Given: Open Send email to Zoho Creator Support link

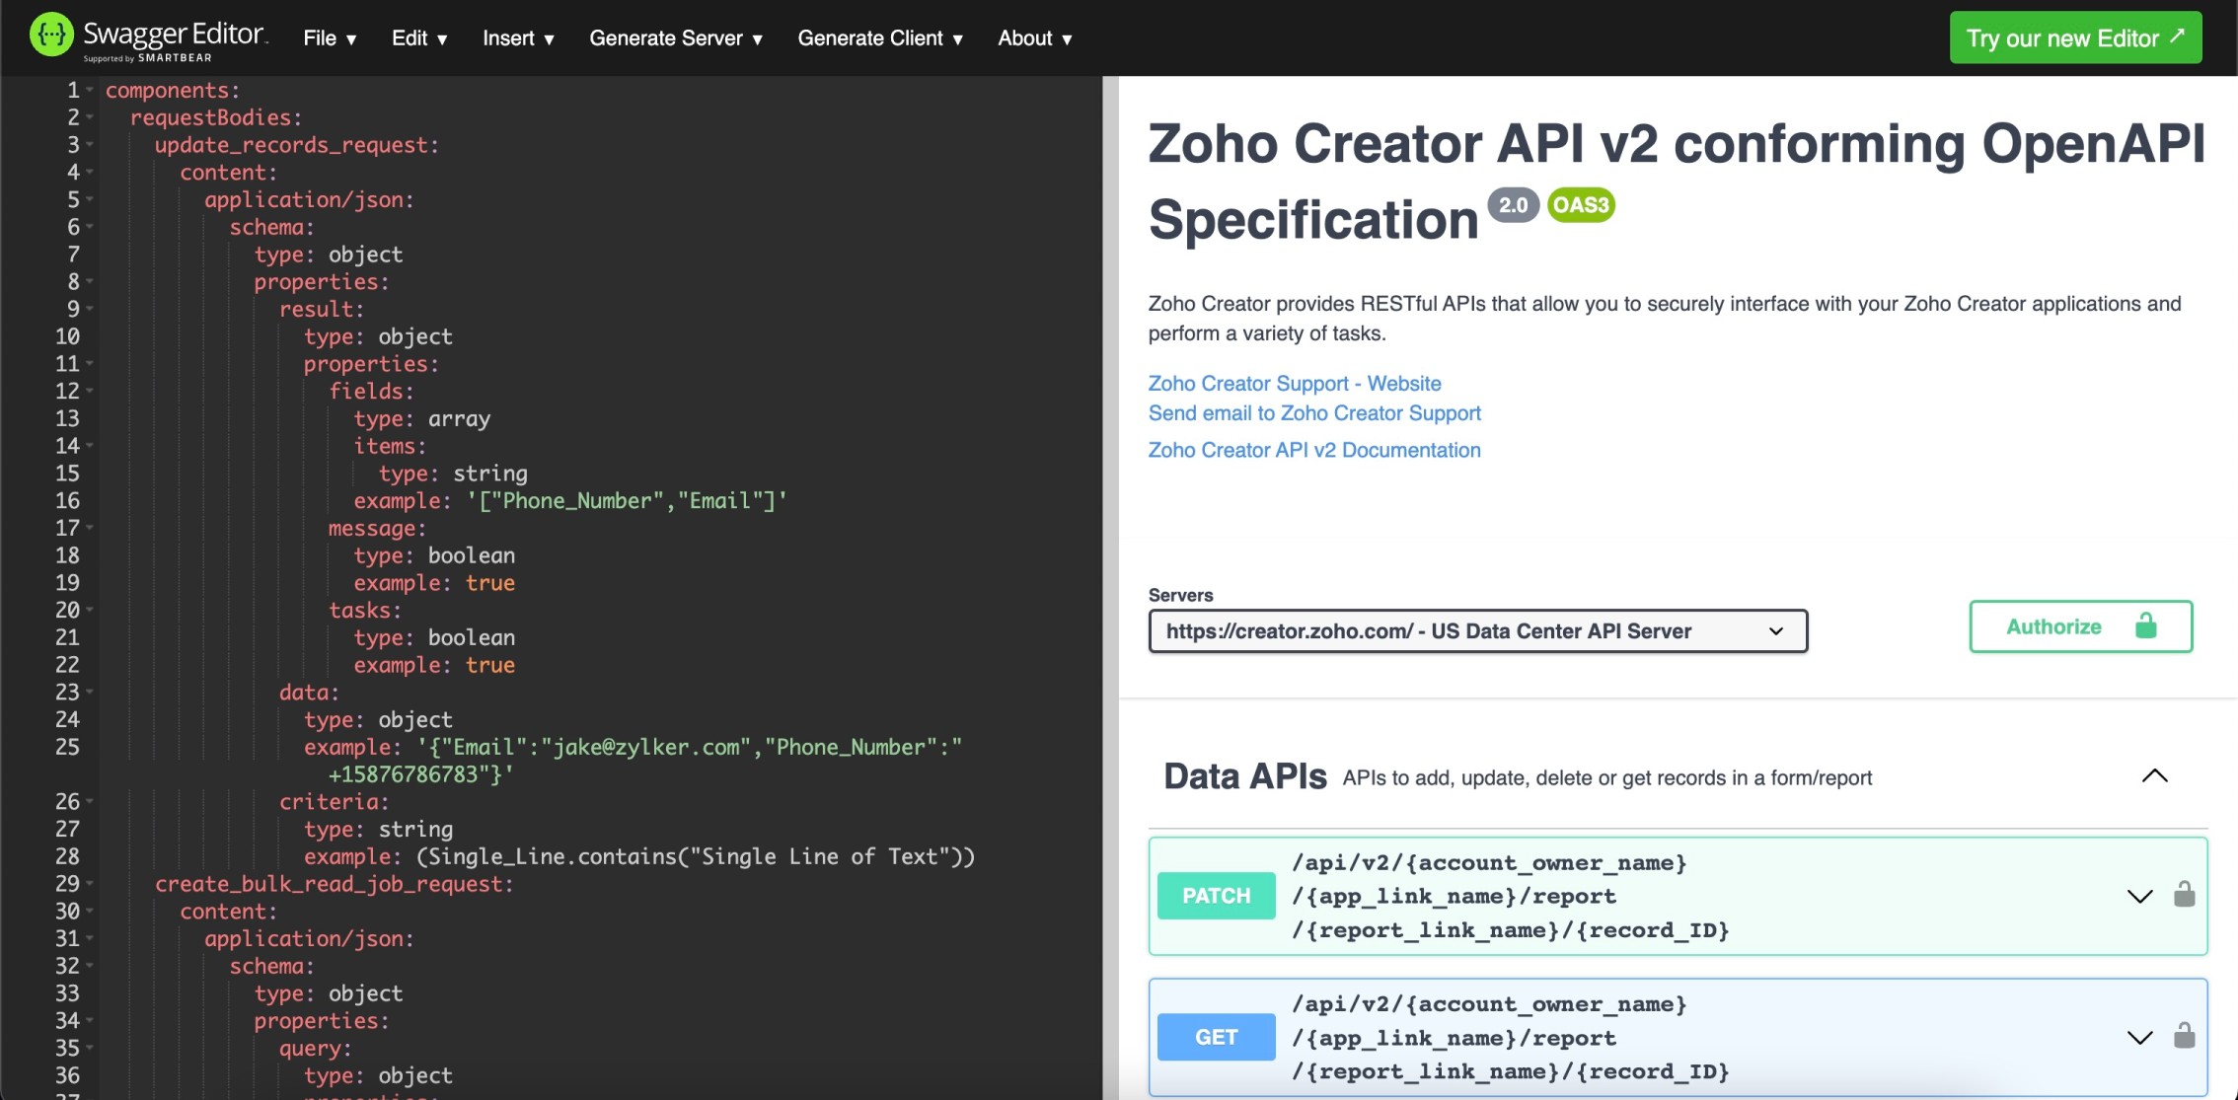Looking at the screenshot, I should click(x=1314, y=413).
